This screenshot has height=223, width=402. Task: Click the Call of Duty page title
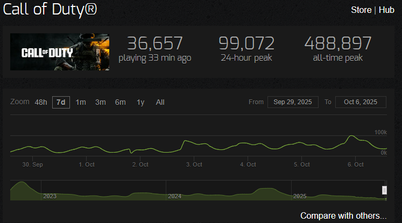tap(50, 10)
